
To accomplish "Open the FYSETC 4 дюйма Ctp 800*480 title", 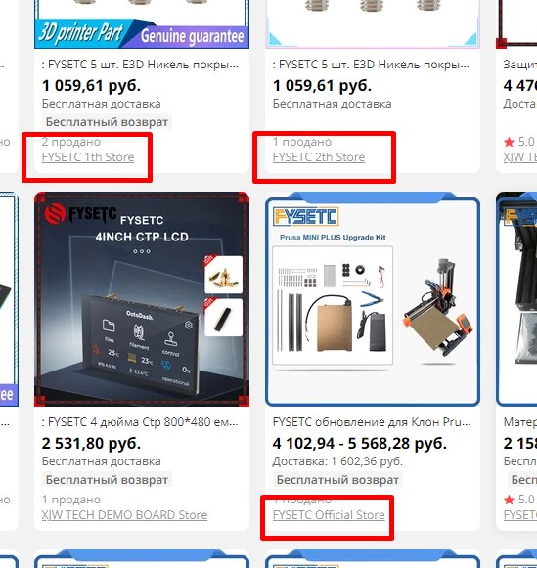I will tap(140, 422).
